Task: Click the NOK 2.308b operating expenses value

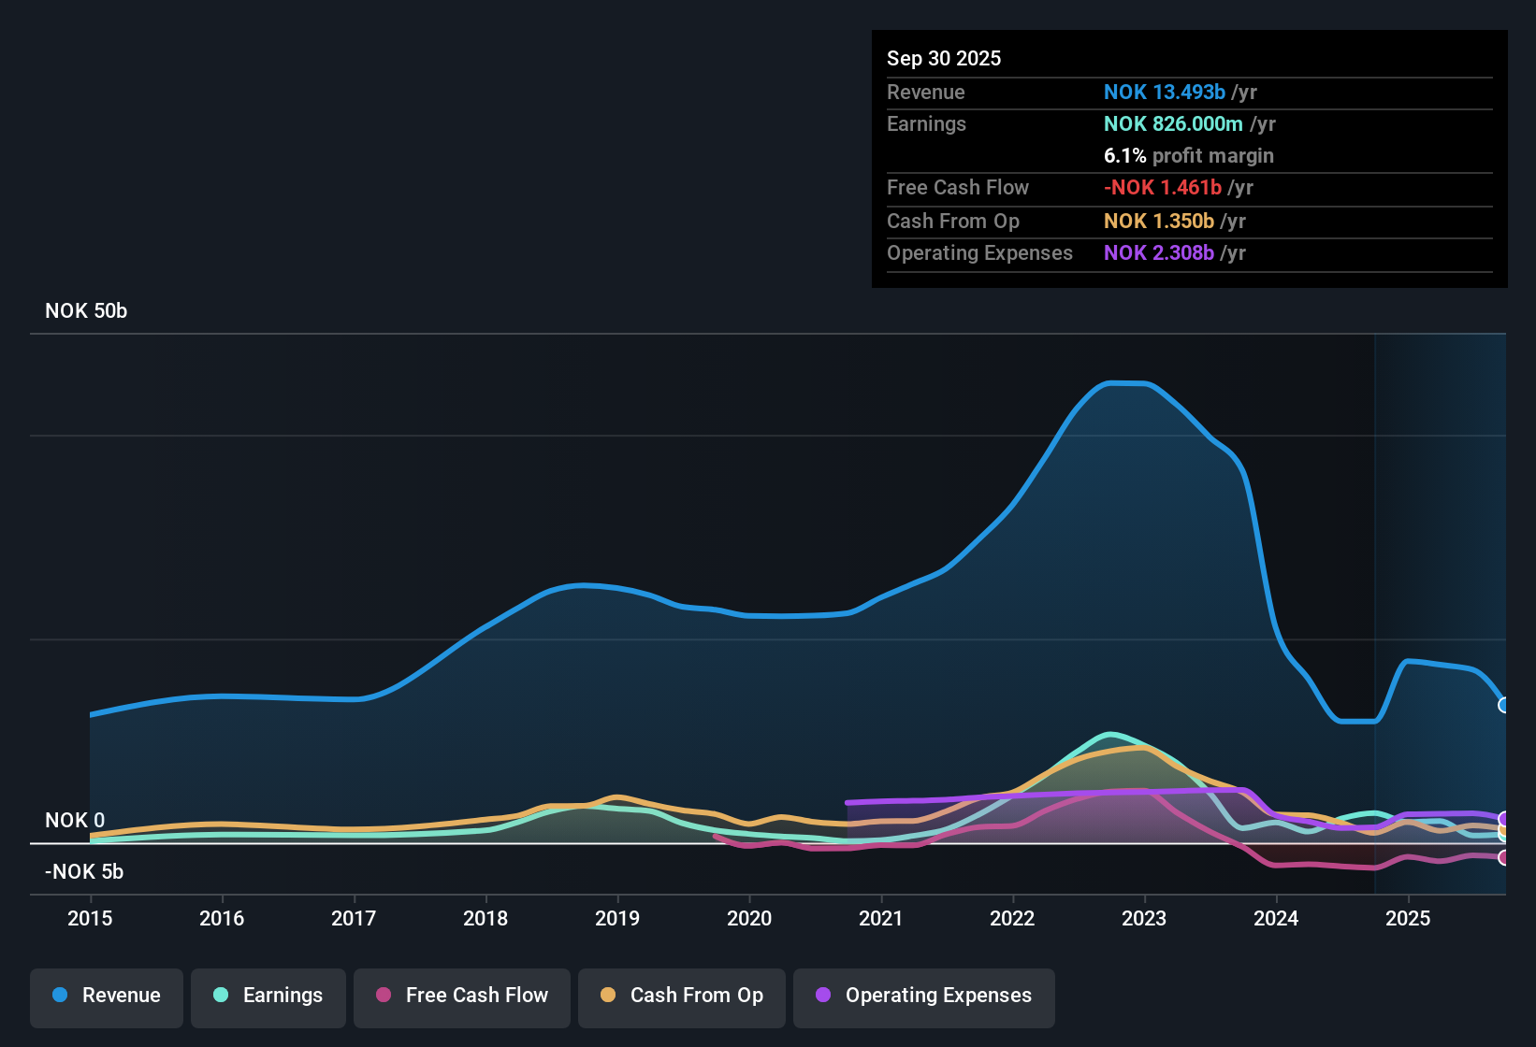Action: pyautogui.click(x=1159, y=253)
